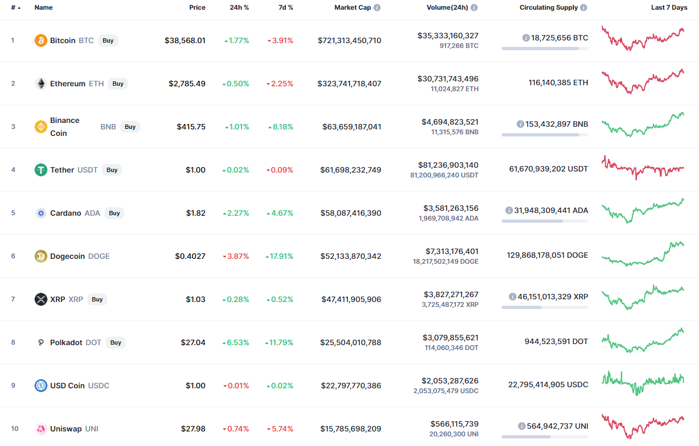Click the Market Cap info icon
The width and height of the screenshot is (699, 446).
377,8
